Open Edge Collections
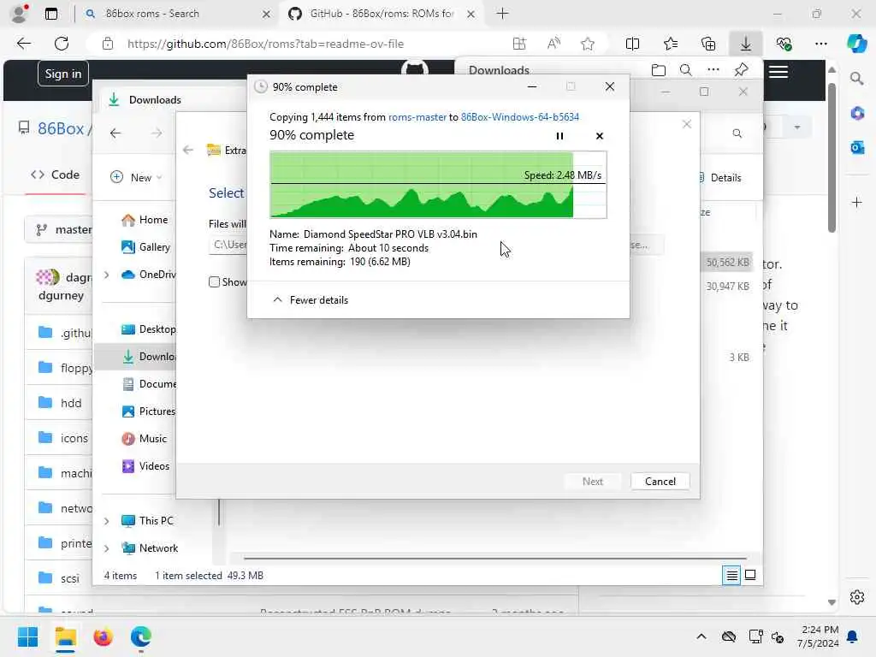This screenshot has height=657, width=876. click(x=707, y=44)
